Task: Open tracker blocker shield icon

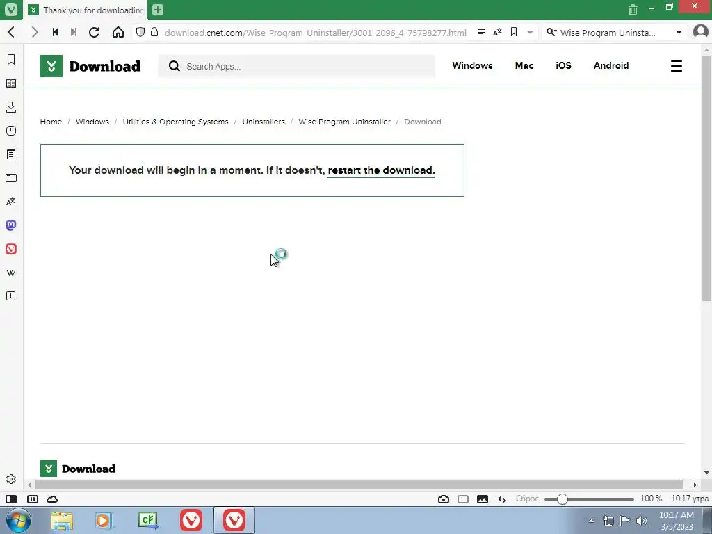Action: [x=140, y=32]
